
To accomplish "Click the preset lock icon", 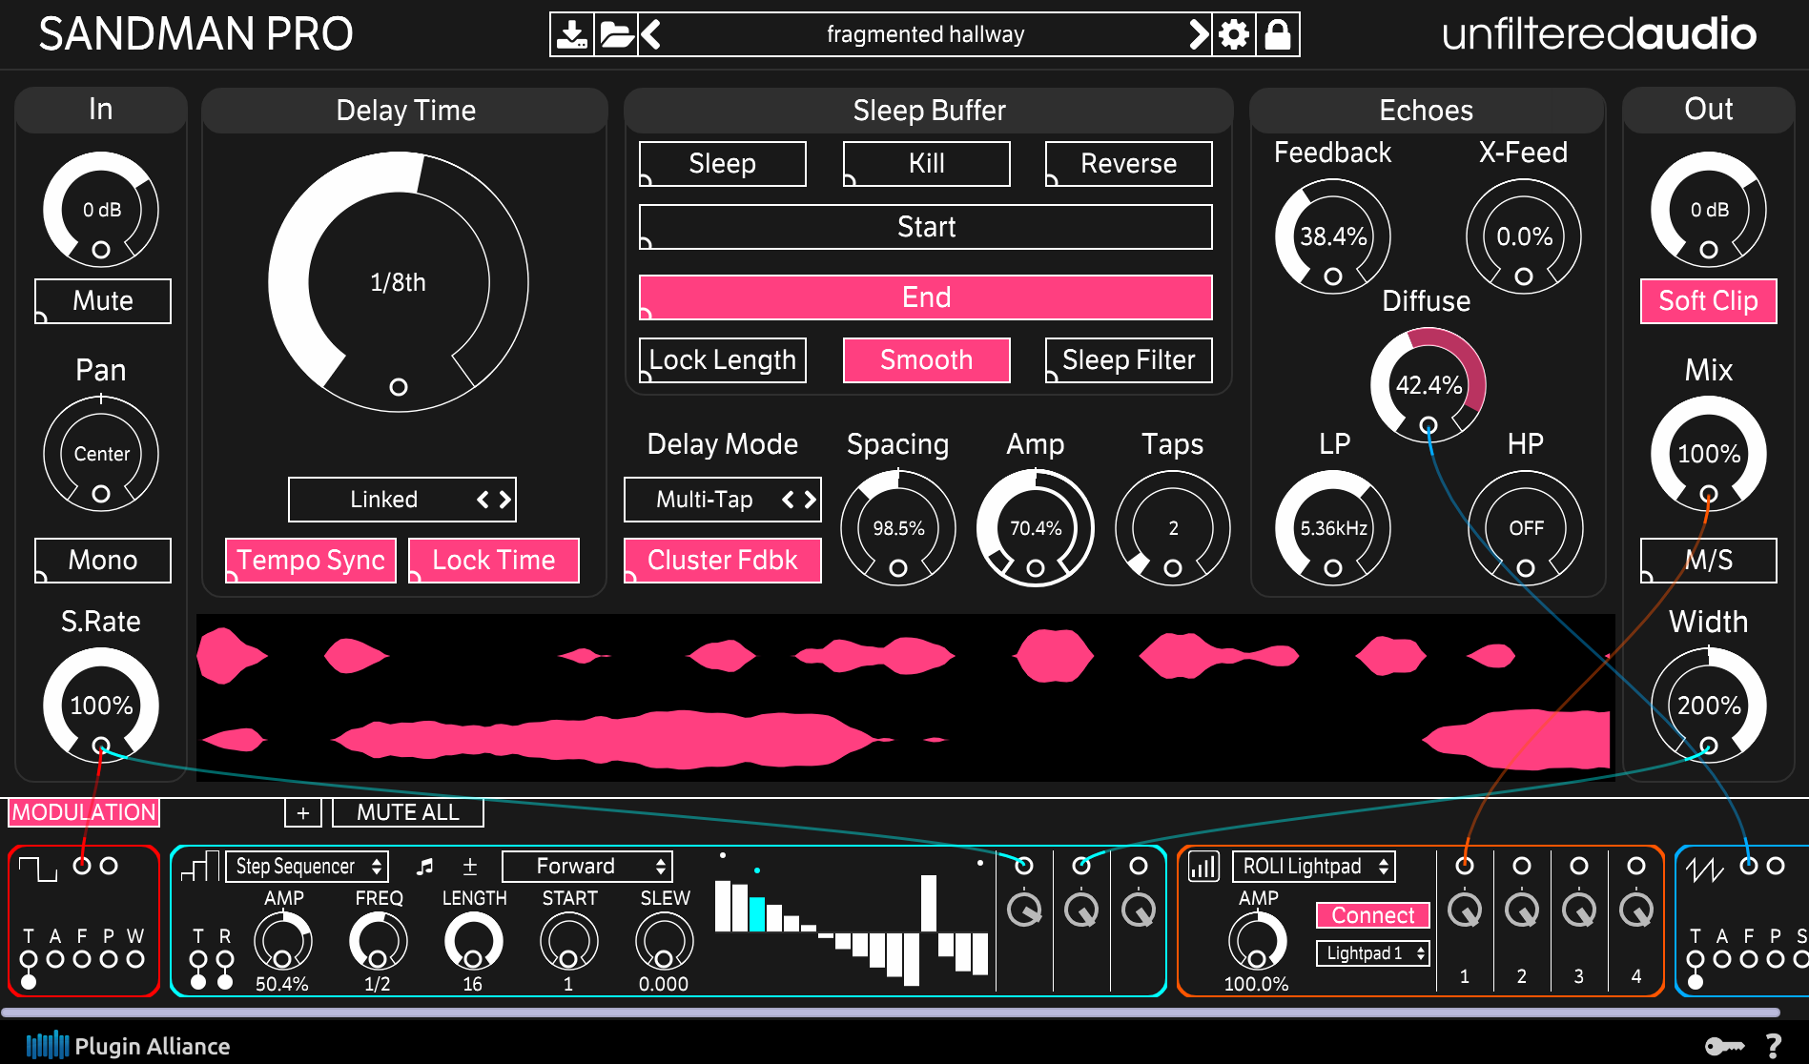I will click(1278, 34).
